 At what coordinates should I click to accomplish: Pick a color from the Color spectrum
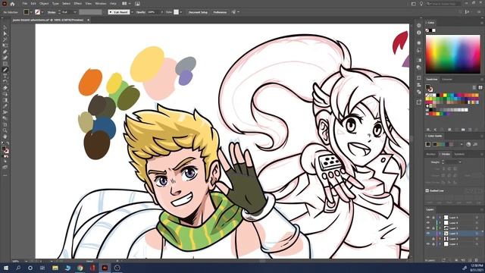(453, 54)
